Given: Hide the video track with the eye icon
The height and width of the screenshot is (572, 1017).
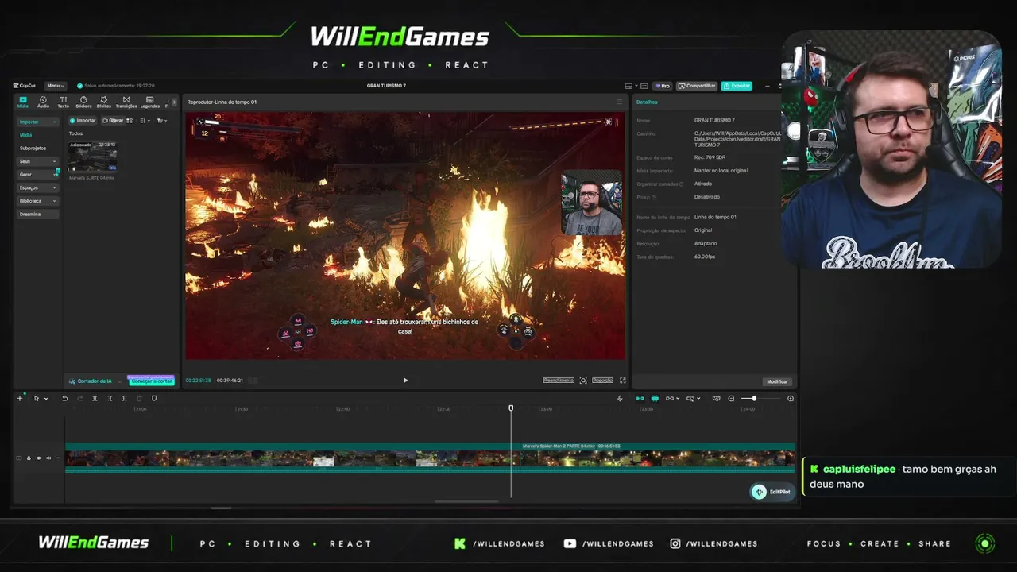Looking at the screenshot, I should pos(38,458).
